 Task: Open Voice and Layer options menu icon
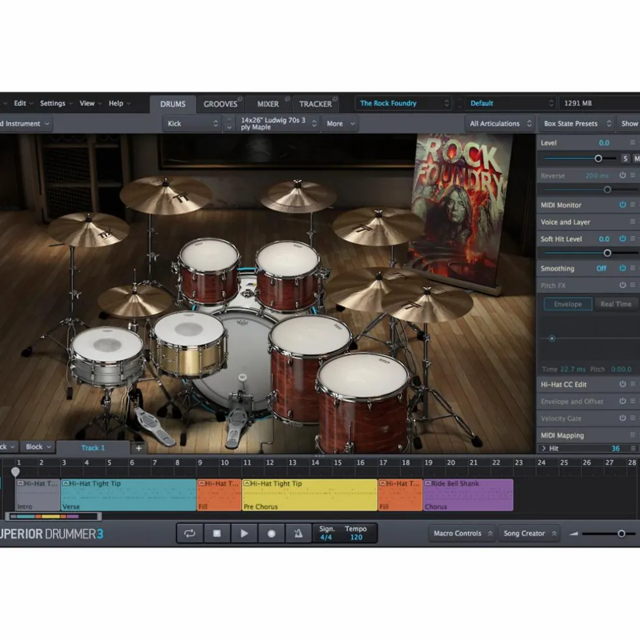(632, 222)
